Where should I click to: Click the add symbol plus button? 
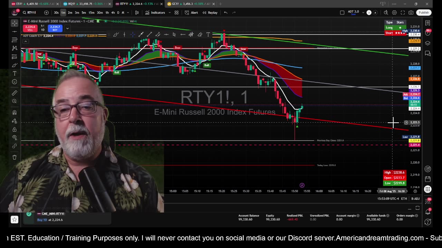pyautogui.click(x=46, y=13)
